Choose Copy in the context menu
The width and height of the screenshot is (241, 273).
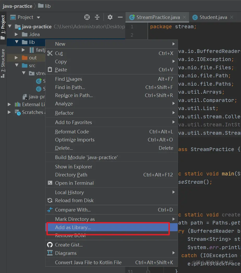click(x=111, y=62)
